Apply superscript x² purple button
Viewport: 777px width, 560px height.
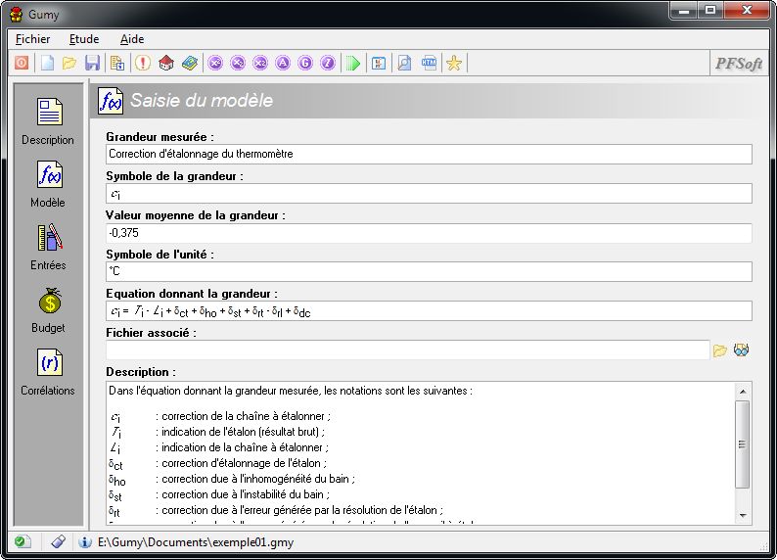point(215,63)
